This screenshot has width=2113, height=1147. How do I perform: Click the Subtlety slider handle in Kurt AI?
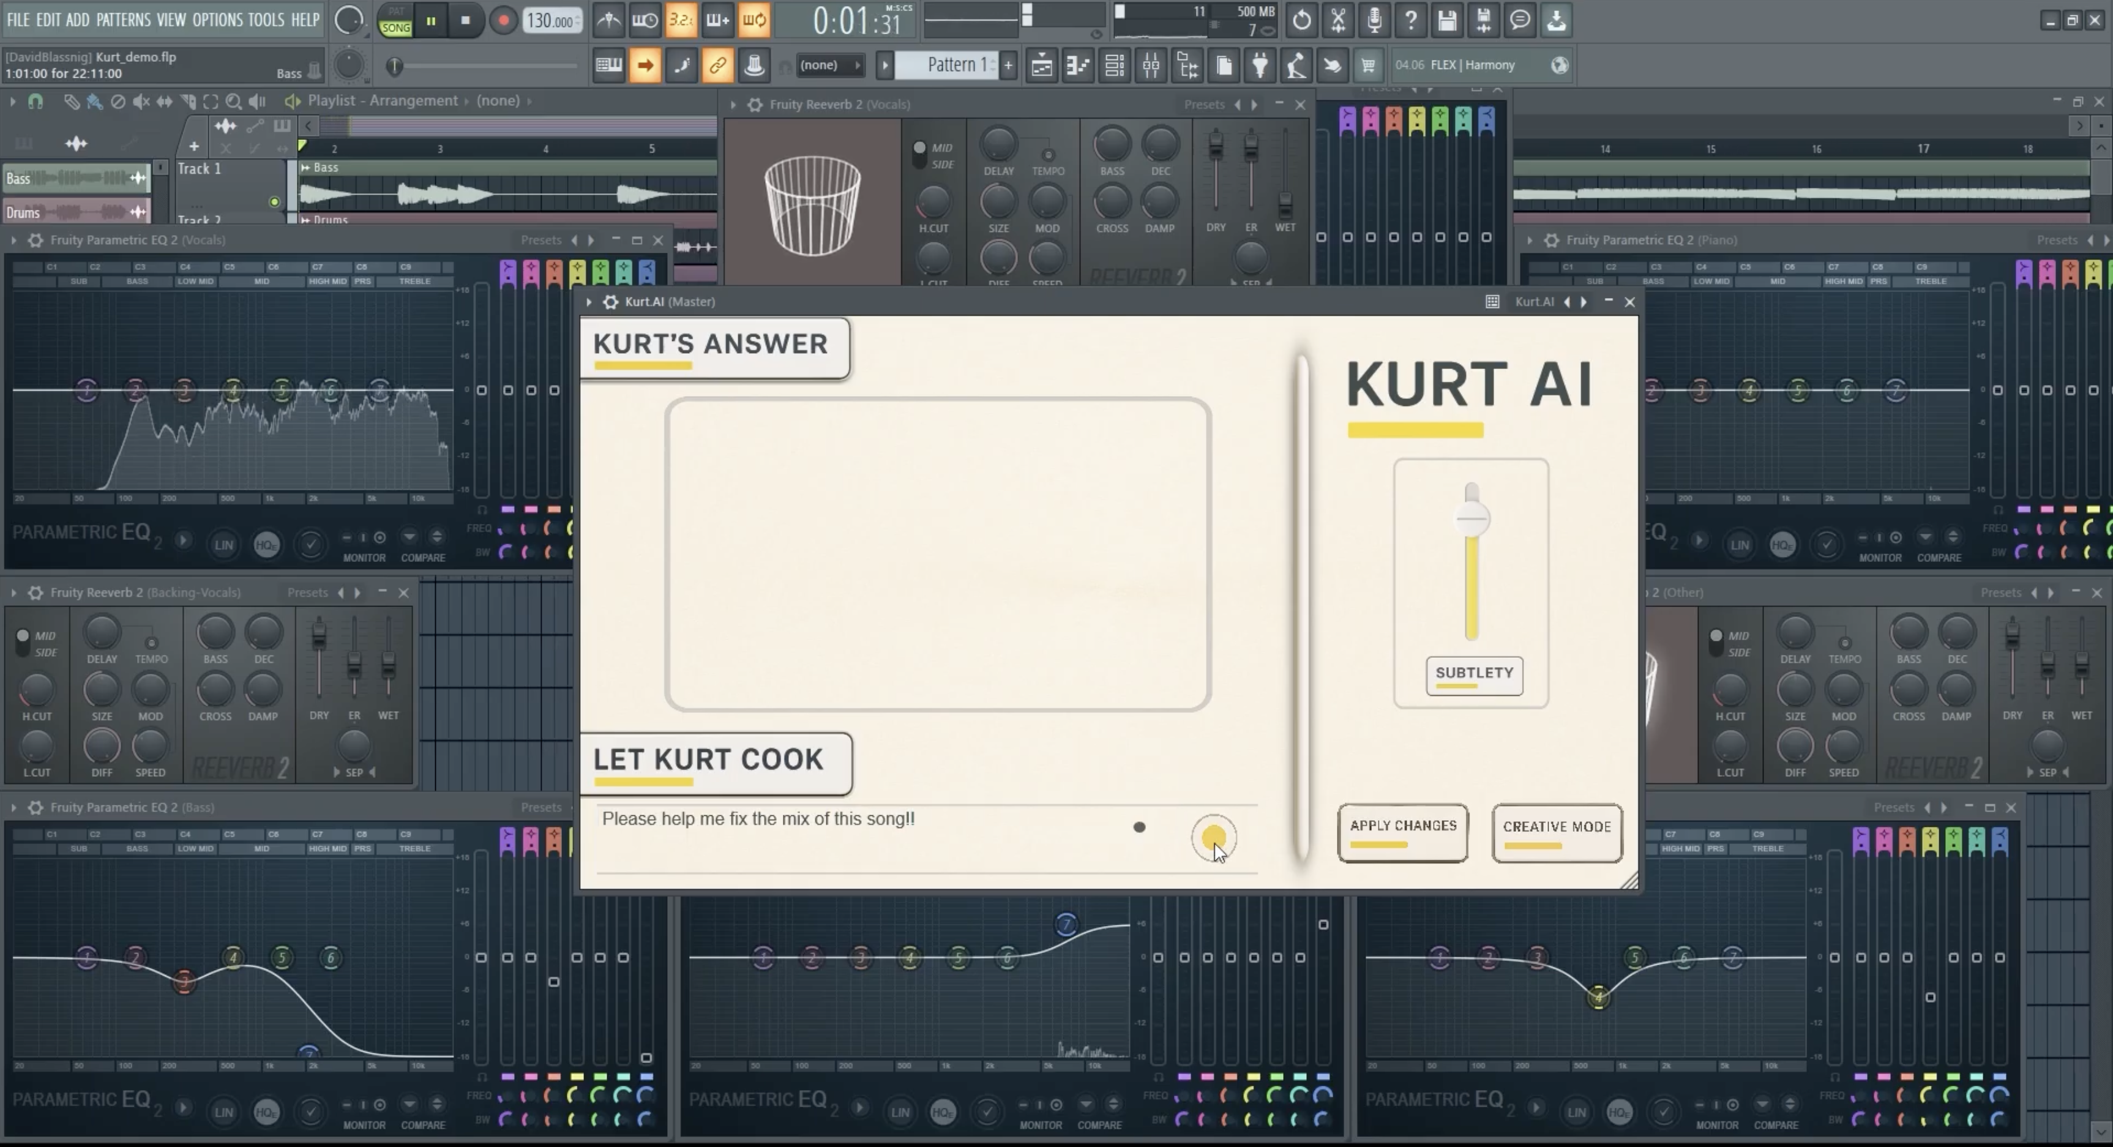click(1472, 518)
